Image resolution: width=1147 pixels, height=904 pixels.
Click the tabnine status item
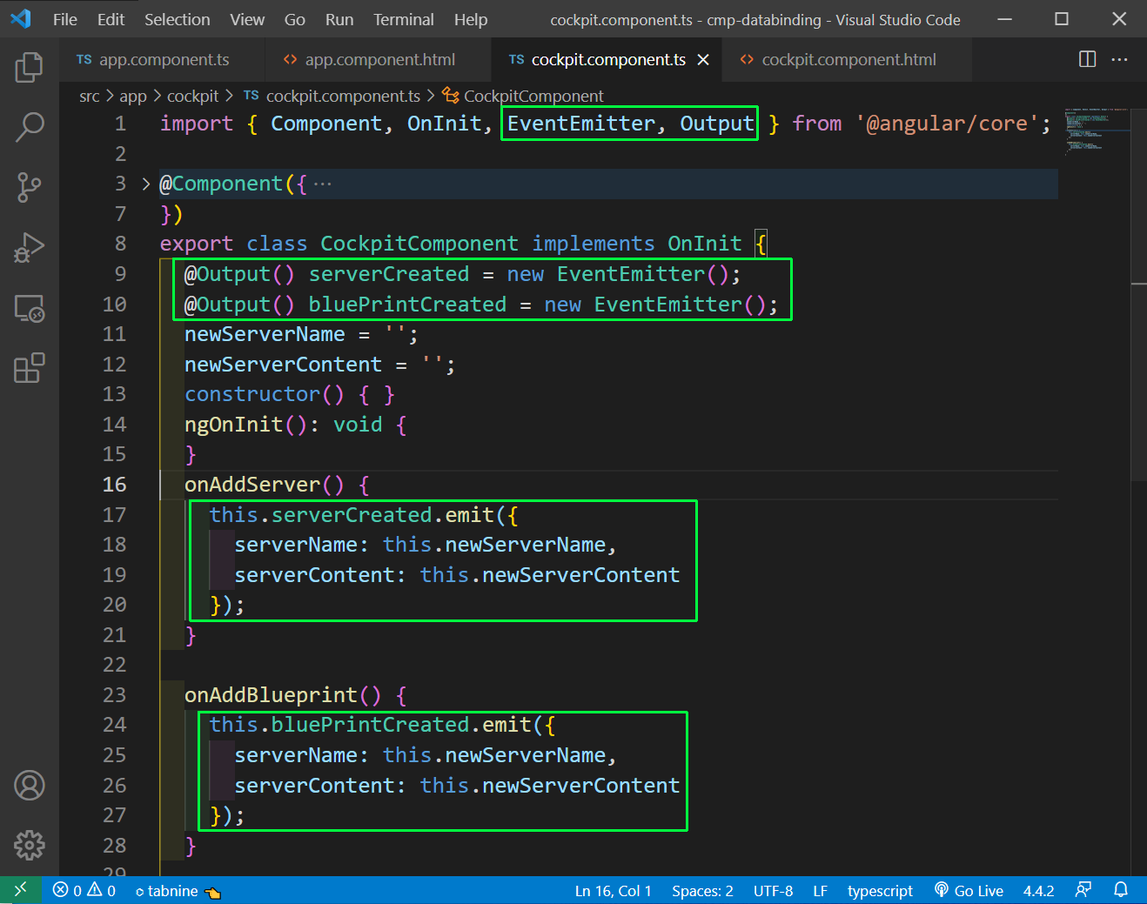(178, 890)
